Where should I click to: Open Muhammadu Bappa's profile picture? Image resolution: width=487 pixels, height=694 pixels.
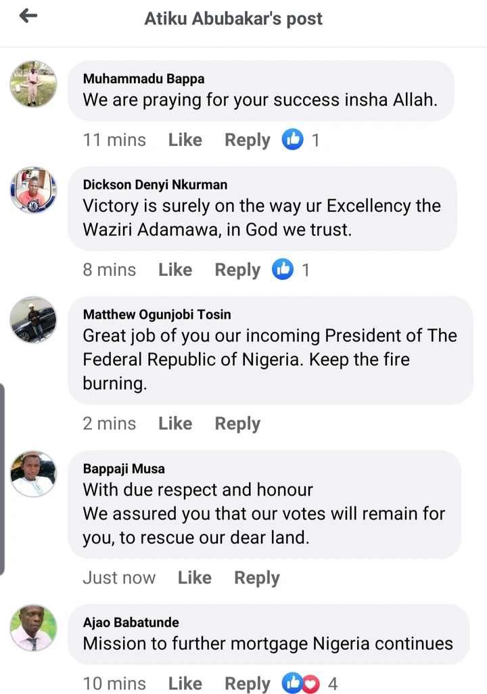click(33, 84)
